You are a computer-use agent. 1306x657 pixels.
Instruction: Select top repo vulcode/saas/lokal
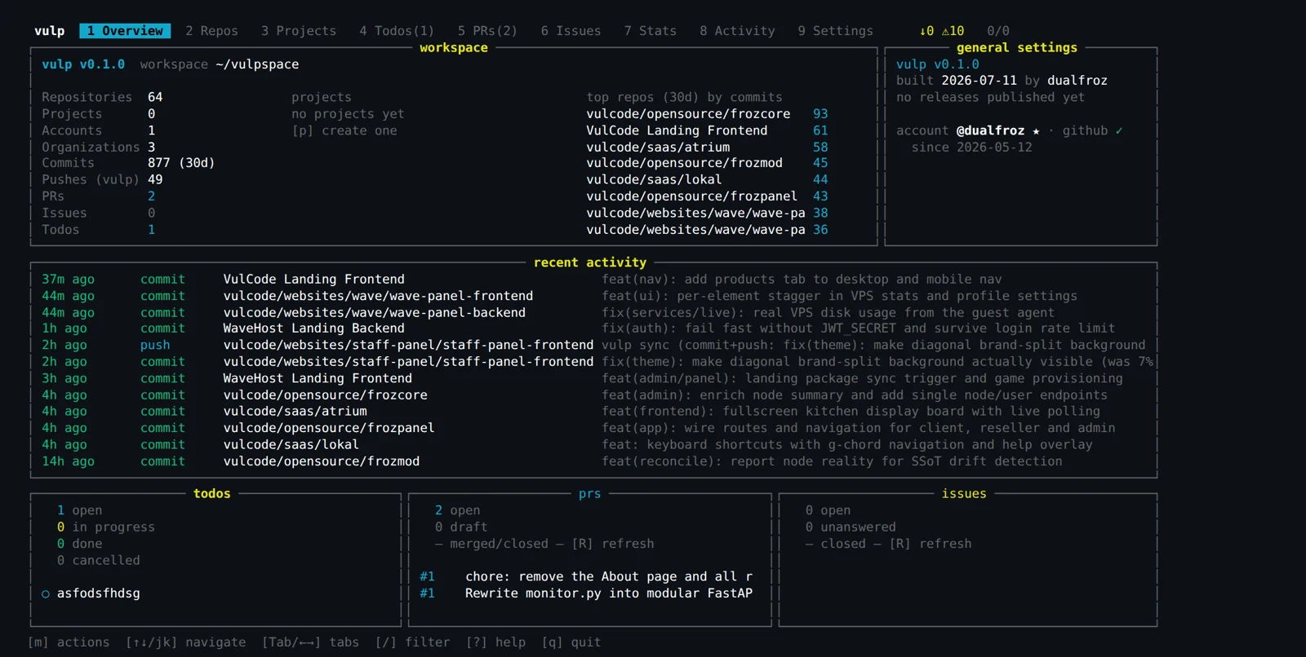coord(707,179)
